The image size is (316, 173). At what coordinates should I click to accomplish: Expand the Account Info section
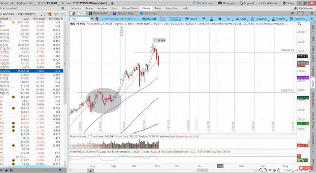pos(1,8)
